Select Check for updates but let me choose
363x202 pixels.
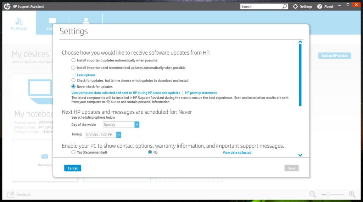pyautogui.click(x=73, y=80)
